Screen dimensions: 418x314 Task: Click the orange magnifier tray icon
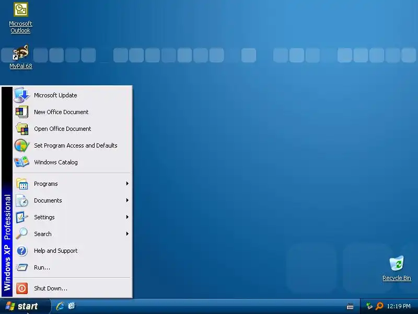point(379,306)
